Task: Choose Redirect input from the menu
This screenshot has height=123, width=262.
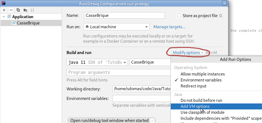Action: click(x=193, y=86)
